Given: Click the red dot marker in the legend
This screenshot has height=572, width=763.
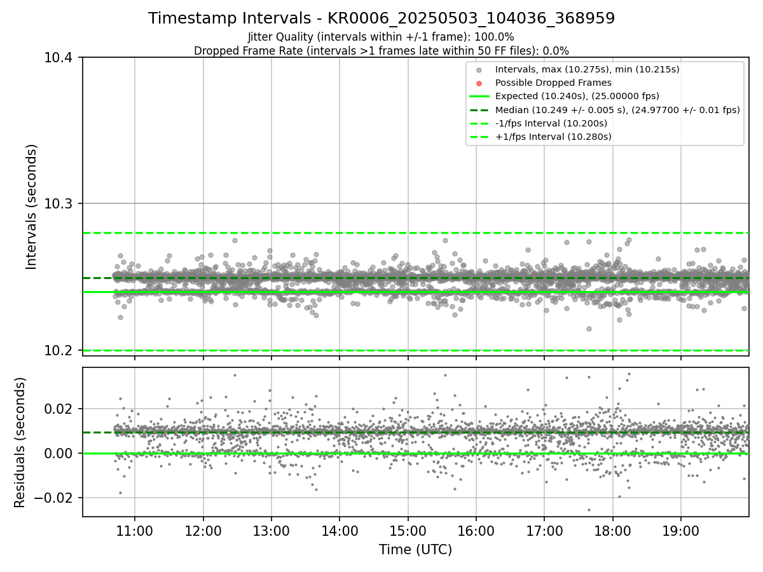Looking at the screenshot, I should [x=479, y=83].
